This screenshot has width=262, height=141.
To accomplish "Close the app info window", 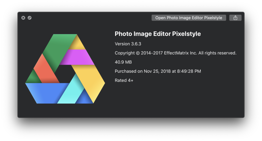I will pos(23,18).
